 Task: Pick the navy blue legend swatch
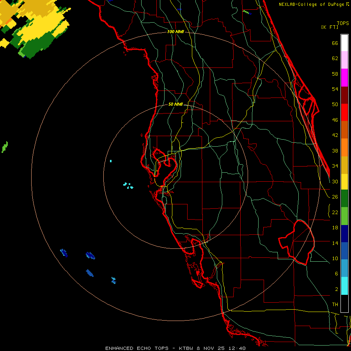[344, 234]
